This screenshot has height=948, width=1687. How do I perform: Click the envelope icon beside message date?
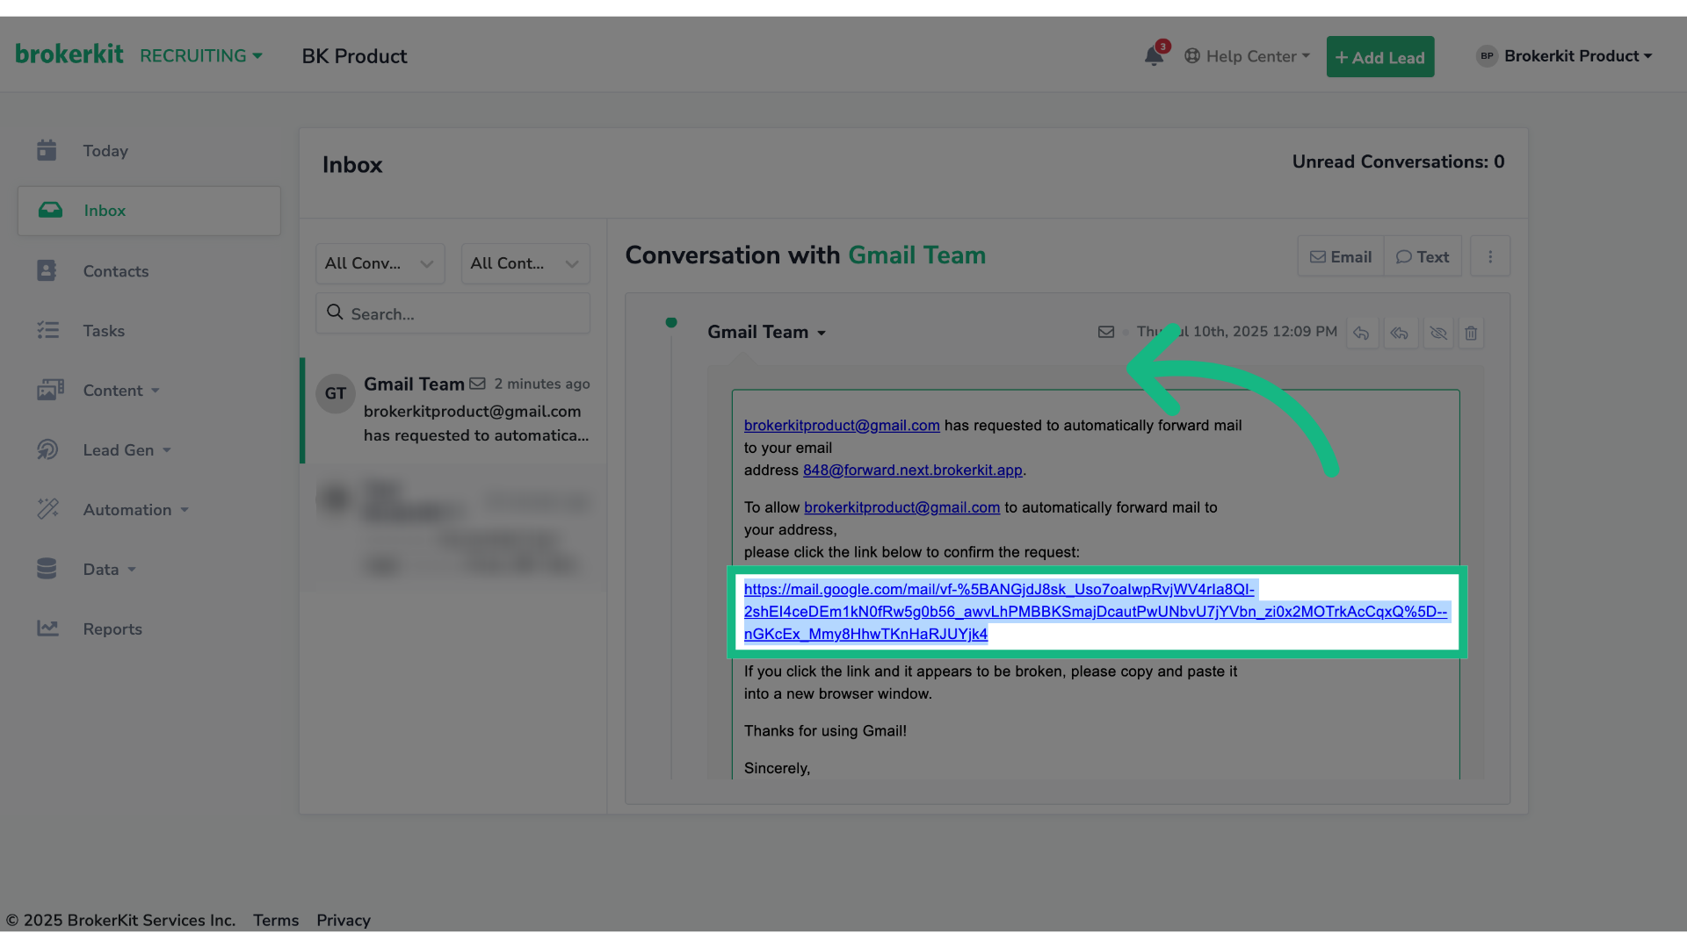coord(1106,332)
